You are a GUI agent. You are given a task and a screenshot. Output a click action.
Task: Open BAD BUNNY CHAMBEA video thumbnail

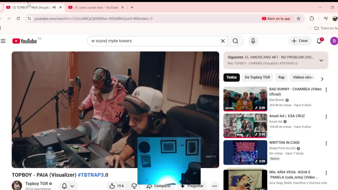tap(245, 99)
